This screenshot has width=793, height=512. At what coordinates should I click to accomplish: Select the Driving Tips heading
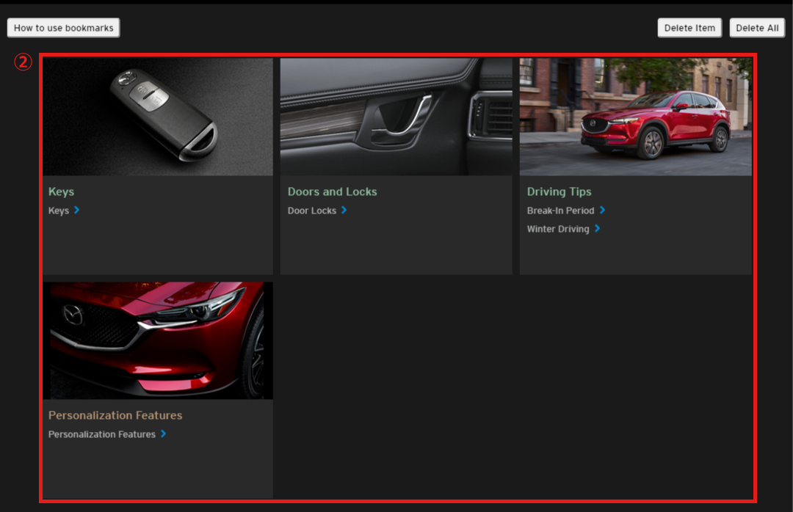point(559,191)
